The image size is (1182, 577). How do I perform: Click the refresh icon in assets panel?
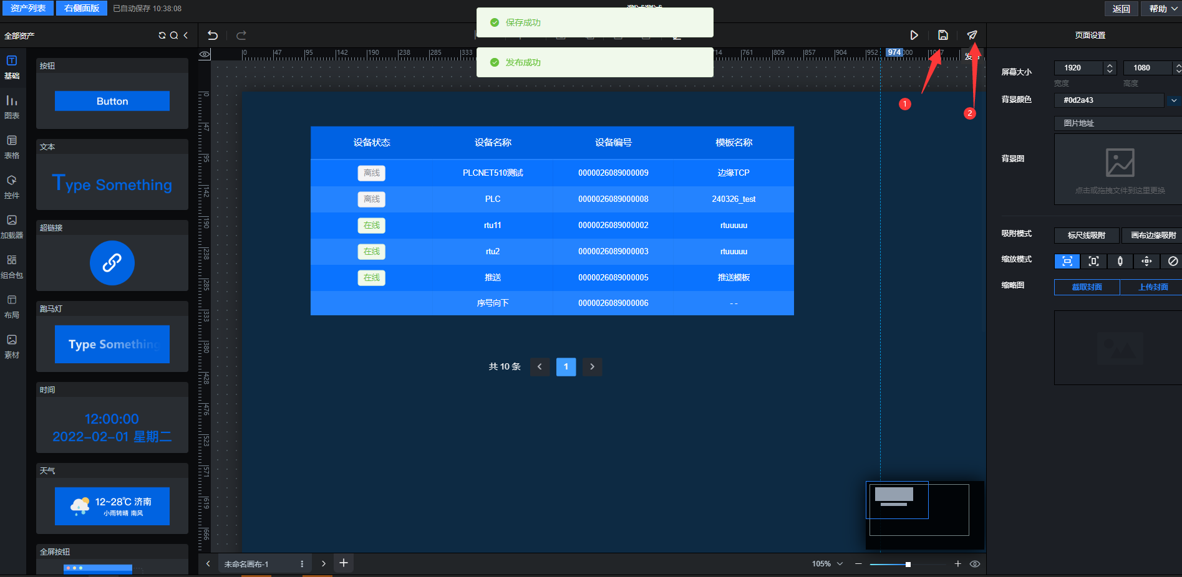coord(162,36)
